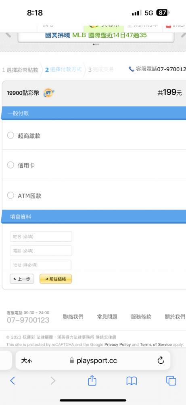Open the 常見問題 footer link
This screenshot has height=405, width=186.
tap(107, 317)
